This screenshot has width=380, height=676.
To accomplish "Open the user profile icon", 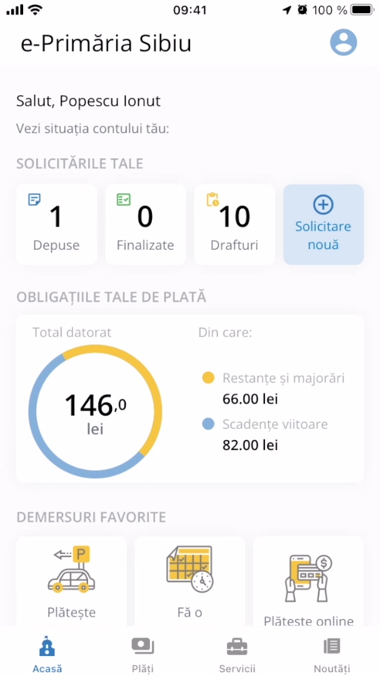I will pyautogui.click(x=343, y=43).
